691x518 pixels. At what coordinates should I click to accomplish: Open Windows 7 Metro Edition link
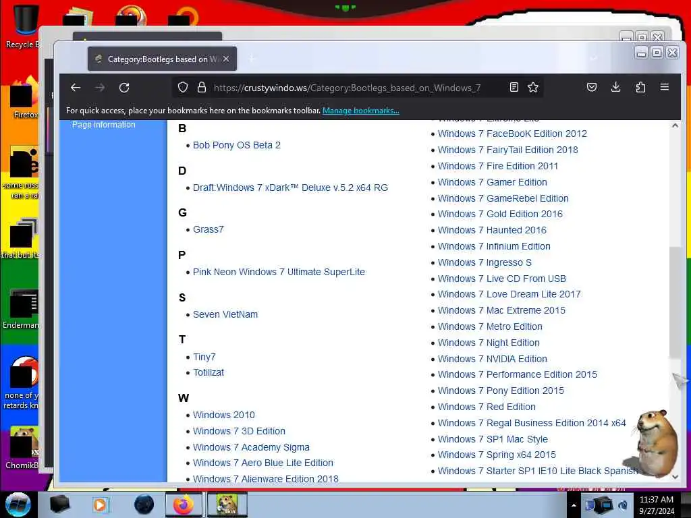click(x=490, y=327)
